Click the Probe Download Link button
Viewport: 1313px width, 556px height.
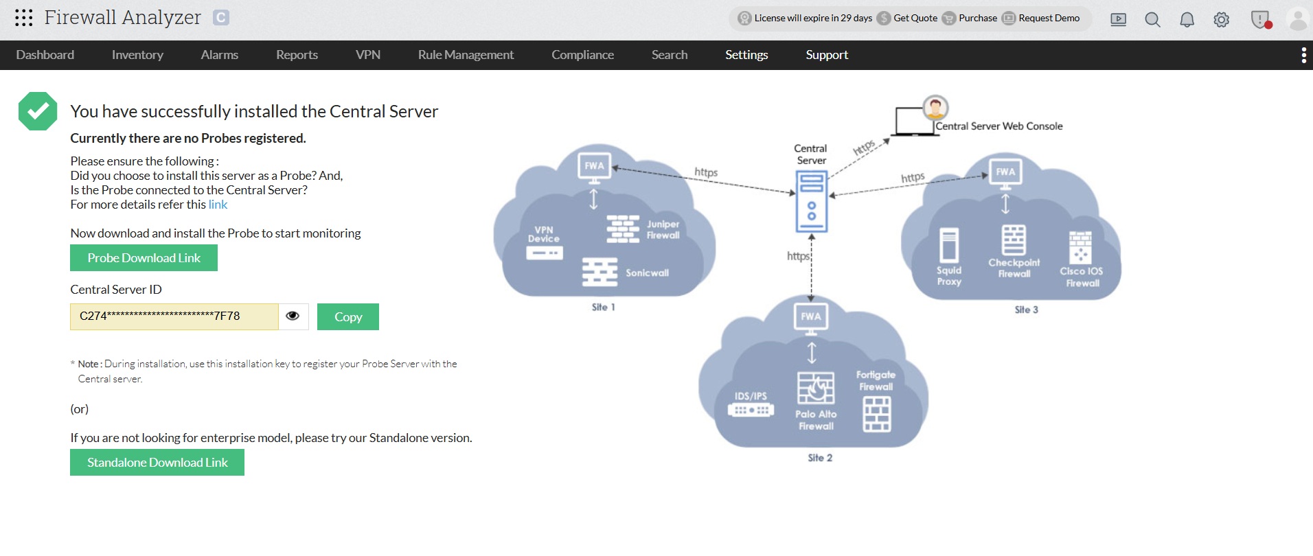point(144,258)
